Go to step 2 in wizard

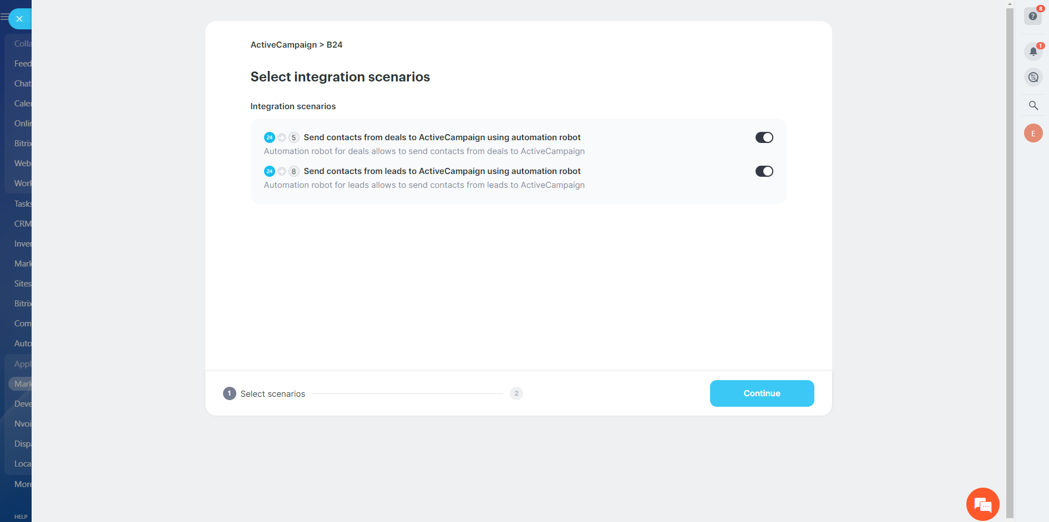coord(516,393)
